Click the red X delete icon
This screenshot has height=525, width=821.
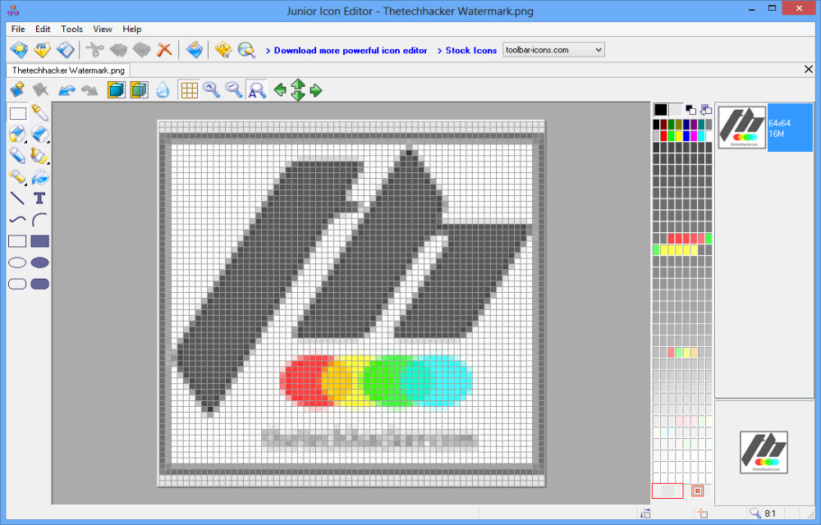[164, 49]
